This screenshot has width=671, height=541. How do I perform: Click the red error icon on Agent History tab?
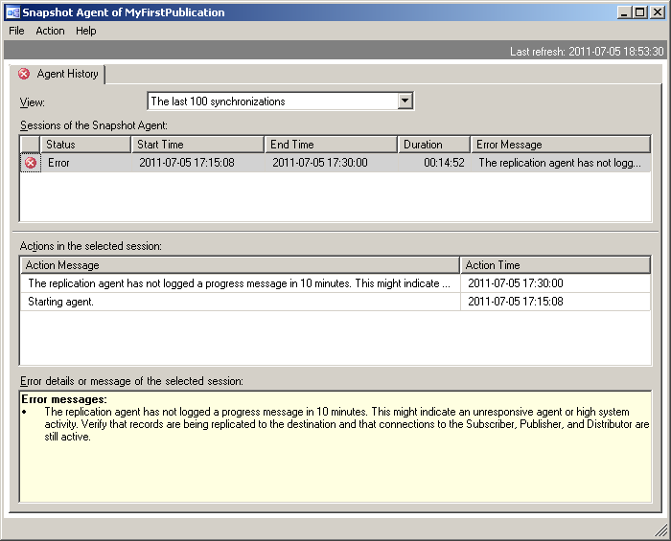tap(24, 74)
